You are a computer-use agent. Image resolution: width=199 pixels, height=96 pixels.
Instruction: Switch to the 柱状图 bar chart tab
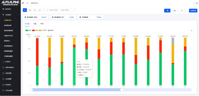(x=27, y=24)
